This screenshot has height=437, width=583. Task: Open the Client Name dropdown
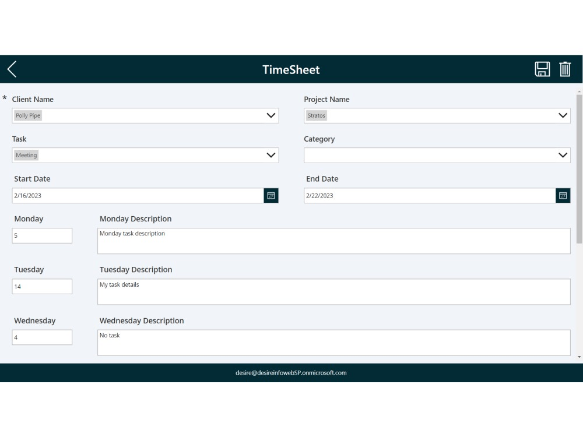click(x=271, y=115)
